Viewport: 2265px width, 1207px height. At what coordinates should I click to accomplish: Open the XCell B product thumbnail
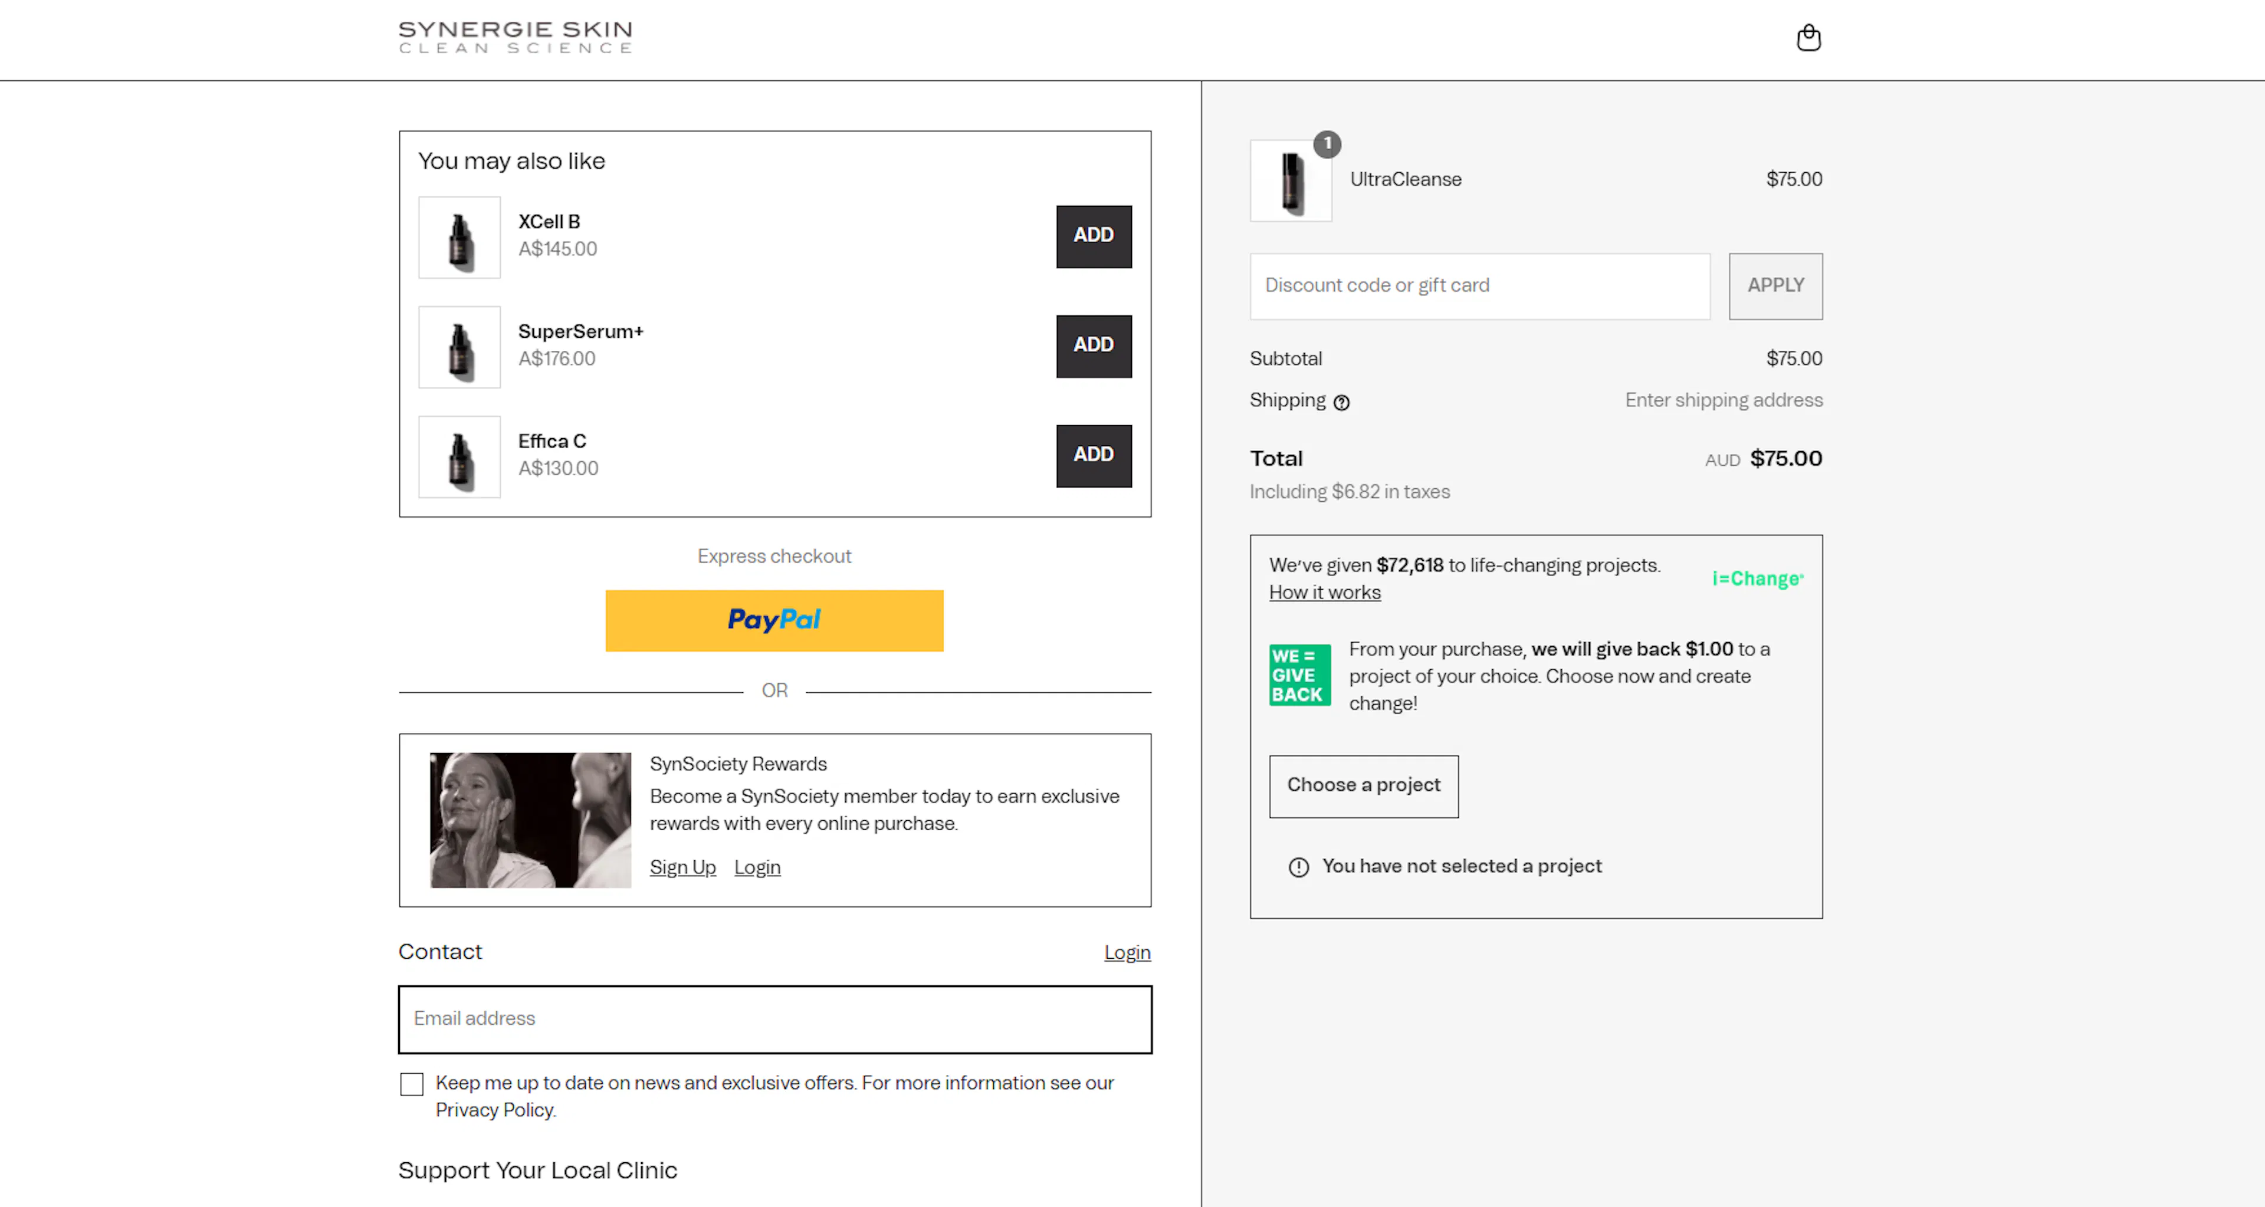(459, 238)
